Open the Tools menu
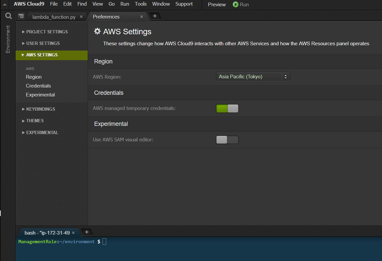This screenshot has height=261, width=382. pos(141,4)
